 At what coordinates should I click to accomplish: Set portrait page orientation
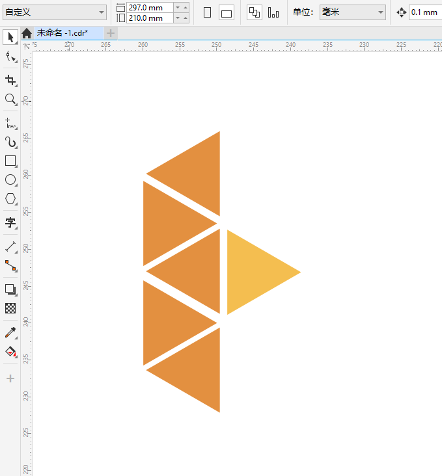coord(207,12)
